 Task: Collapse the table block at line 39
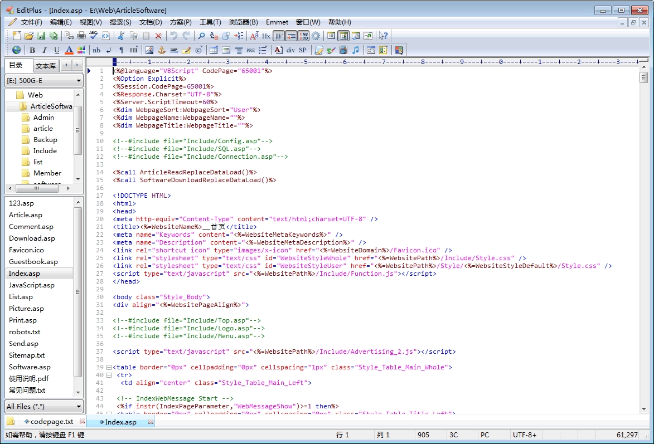pyautogui.click(x=109, y=367)
